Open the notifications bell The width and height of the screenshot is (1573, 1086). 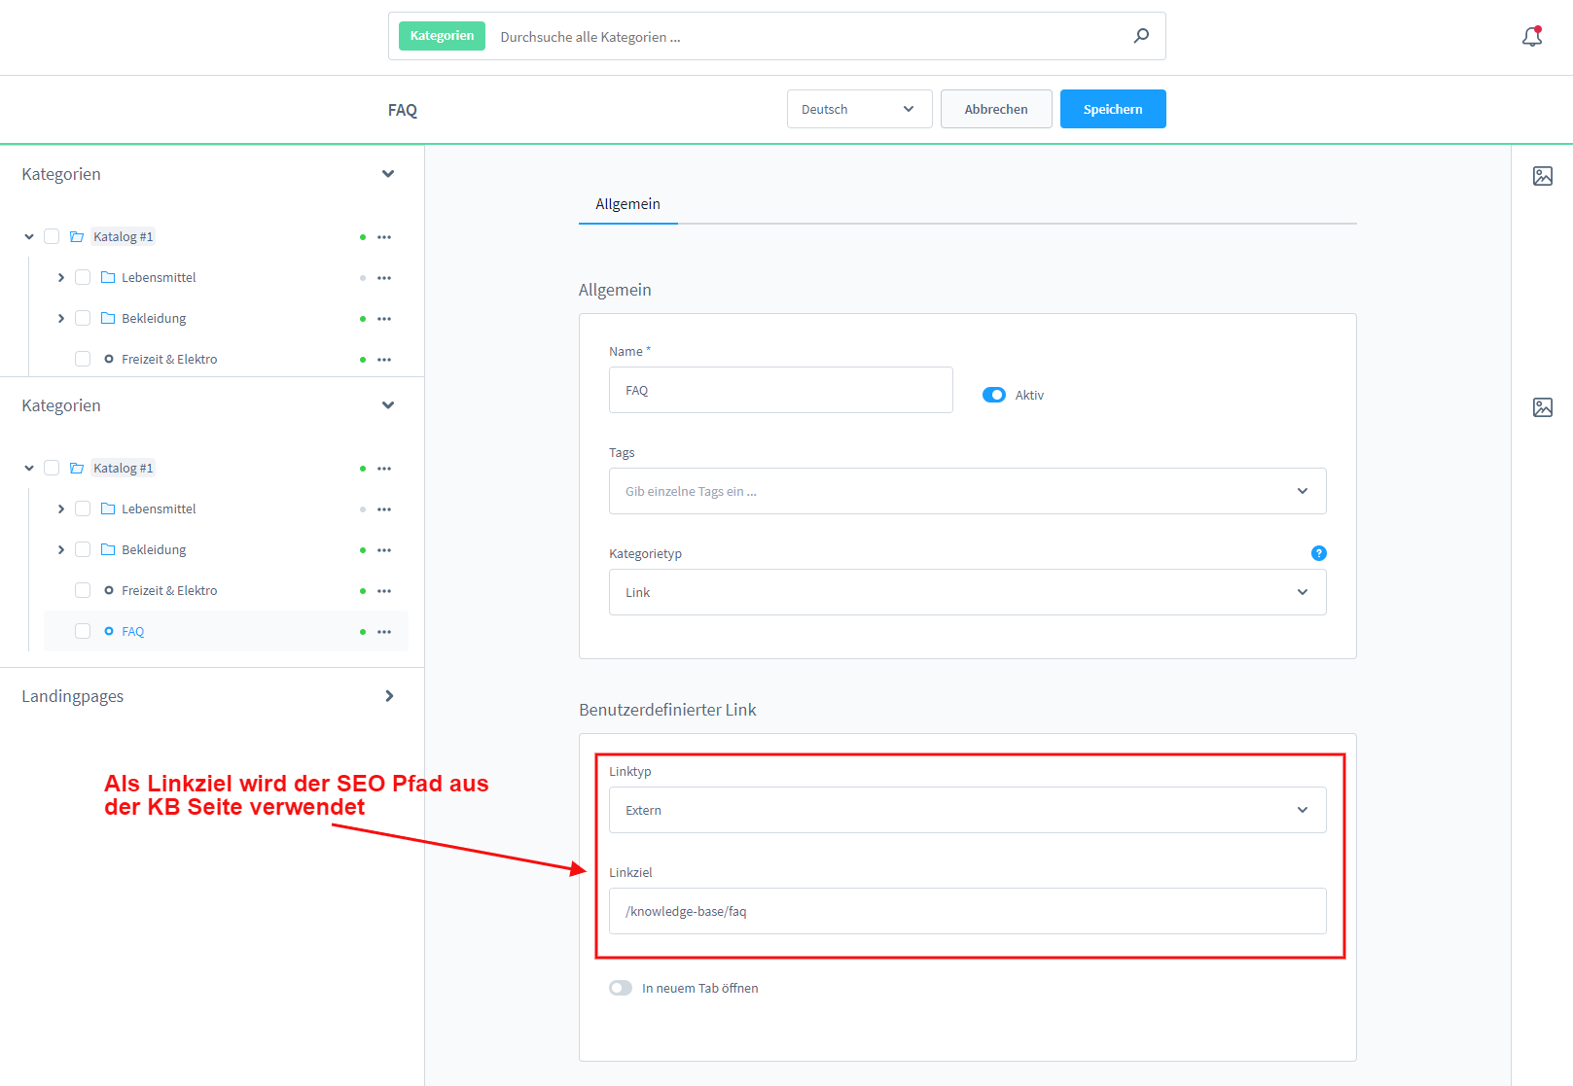[x=1532, y=36]
